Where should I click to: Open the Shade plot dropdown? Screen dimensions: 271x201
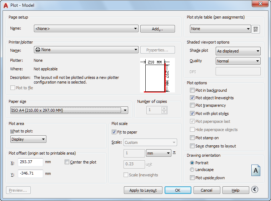pyautogui.click(x=239, y=51)
